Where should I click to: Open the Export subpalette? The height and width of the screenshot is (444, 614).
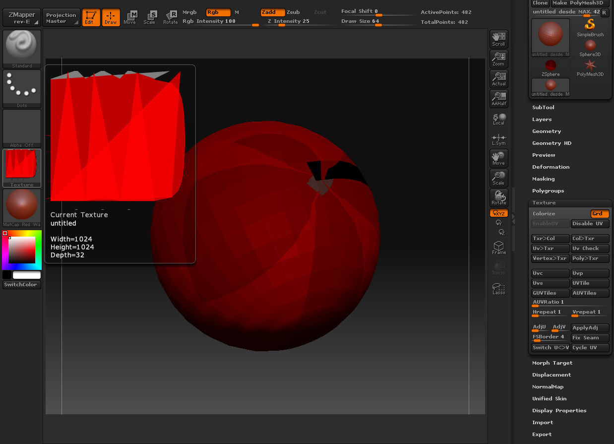coord(542,435)
